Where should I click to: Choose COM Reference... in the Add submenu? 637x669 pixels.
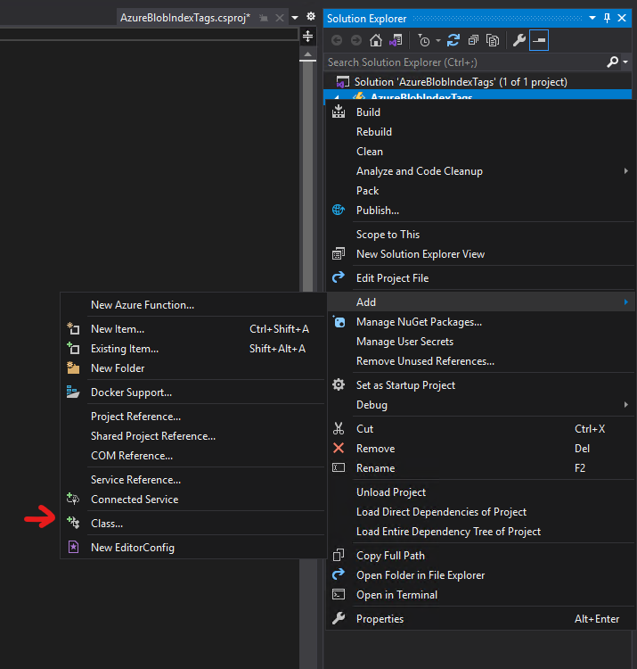coord(193,456)
